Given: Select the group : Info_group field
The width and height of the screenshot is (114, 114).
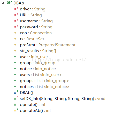Looking at the screenshot, I should (37, 63).
